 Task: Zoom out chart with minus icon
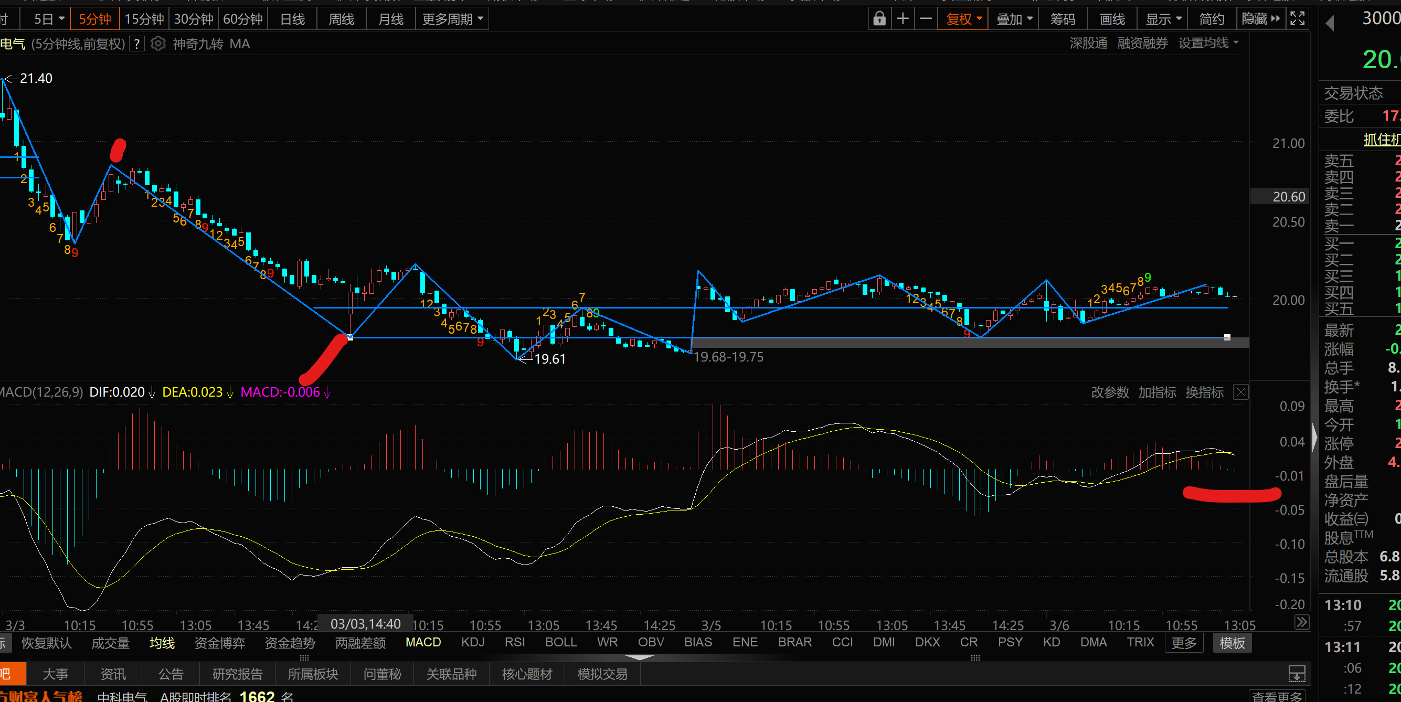tap(926, 19)
